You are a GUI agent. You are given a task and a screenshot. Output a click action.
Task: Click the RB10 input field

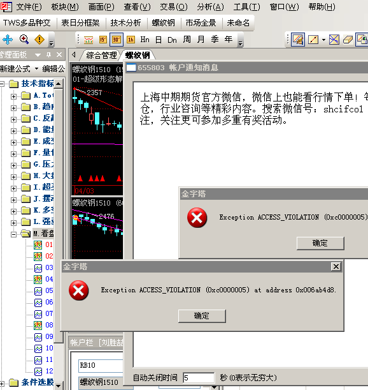[x=101, y=365]
